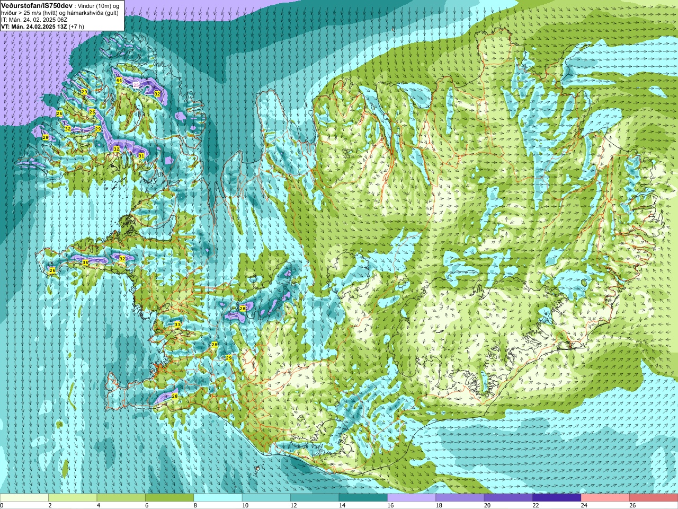Screen dimensions: 678x509
Task: Click the 16–18 m/s legend swatch
Action: point(412,498)
